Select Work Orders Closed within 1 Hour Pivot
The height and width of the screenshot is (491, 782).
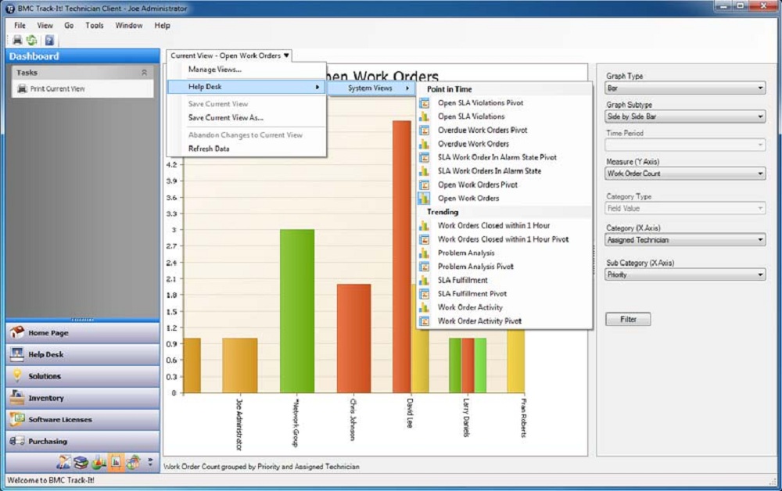coord(504,239)
